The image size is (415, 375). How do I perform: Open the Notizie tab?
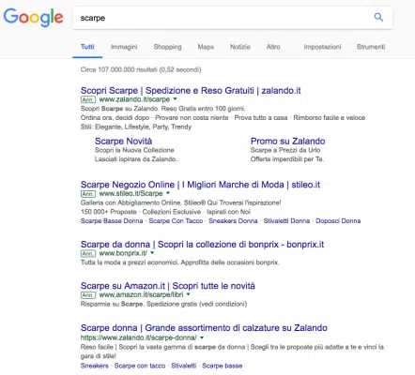coord(240,47)
